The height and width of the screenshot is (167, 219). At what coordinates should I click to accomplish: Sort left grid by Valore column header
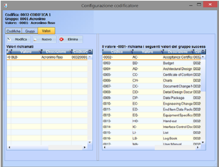coord(26,52)
